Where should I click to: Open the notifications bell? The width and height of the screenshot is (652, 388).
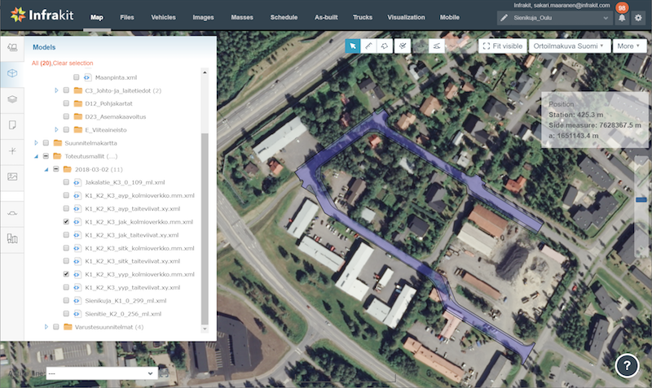[x=622, y=18]
